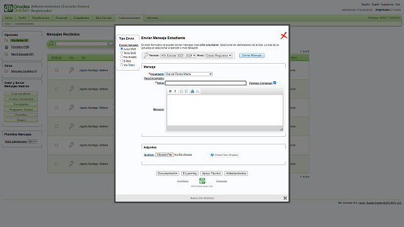This screenshot has width=404, height=227.
Task: Click the search magnifier in Mensajes Recibidos
Action: click(x=51, y=44)
